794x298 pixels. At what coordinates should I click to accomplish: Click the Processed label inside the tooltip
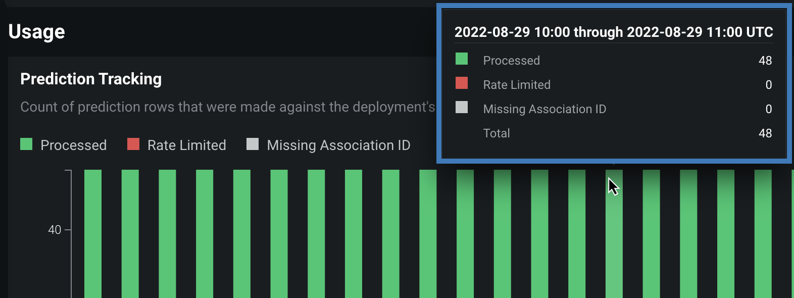pyautogui.click(x=511, y=61)
